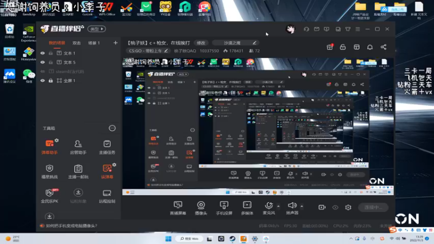Click the settings gear near 连接中
Viewport: 434px width, 244px height.
pyautogui.click(x=348, y=207)
